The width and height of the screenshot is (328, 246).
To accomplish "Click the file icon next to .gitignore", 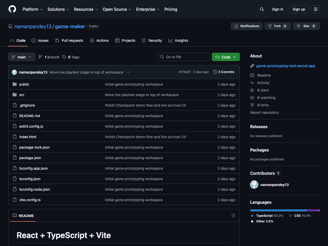I will 15,105.
